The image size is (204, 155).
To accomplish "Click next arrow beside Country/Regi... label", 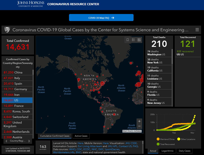I will pyautogui.click(x=29, y=141).
